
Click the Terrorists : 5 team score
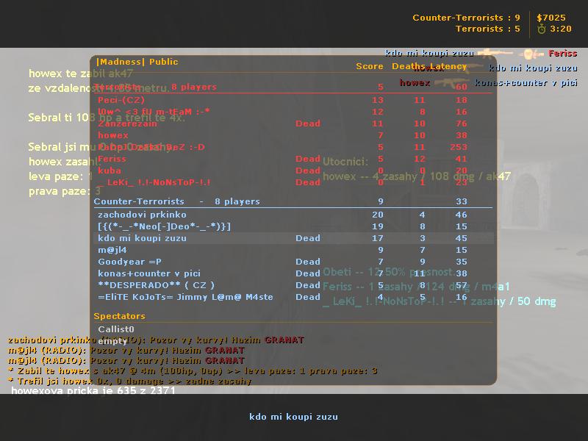(x=487, y=29)
